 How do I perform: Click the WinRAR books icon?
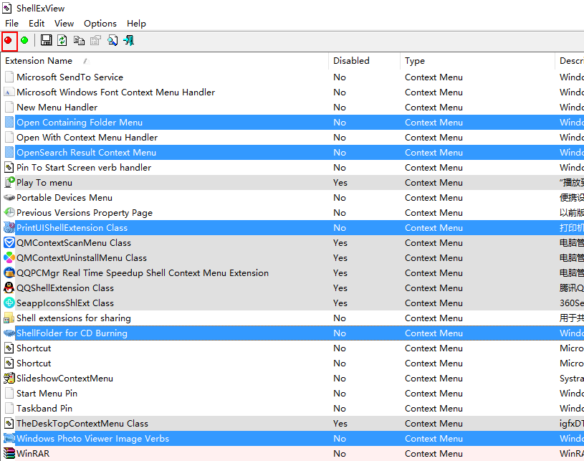(9, 454)
